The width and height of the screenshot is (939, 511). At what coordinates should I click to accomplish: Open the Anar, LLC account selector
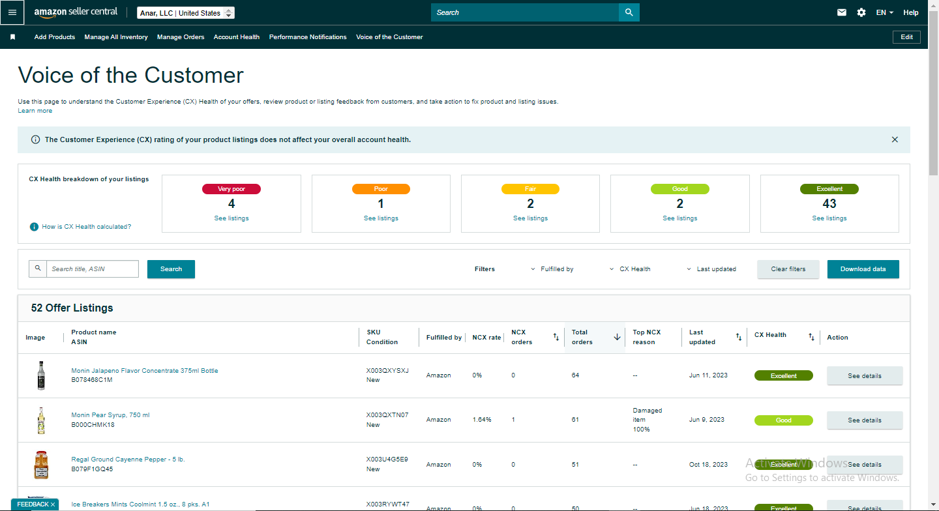click(186, 13)
